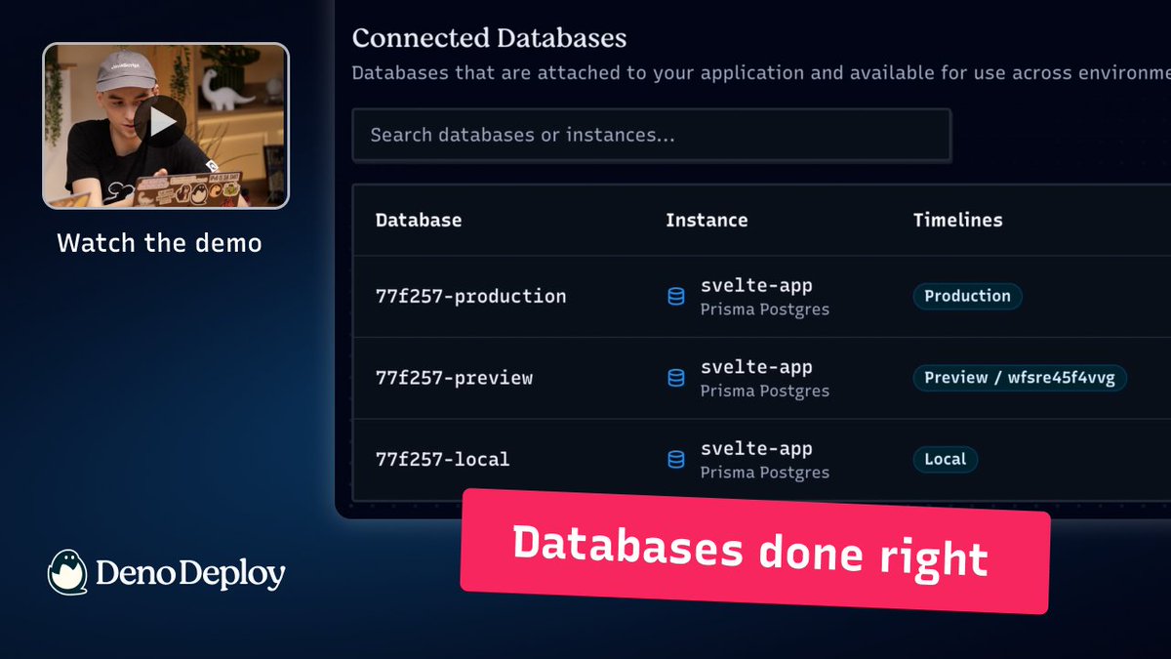This screenshot has height=659, width=1171.
Task: Open svelte-app instance in local row
Action: click(x=756, y=448)
